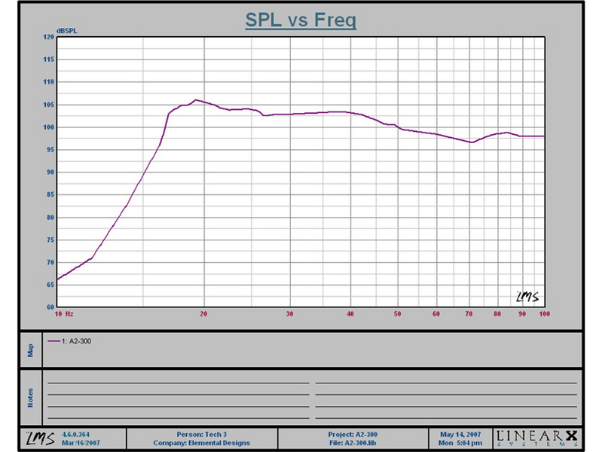Click the purple A2-300 legend line swatch
This screenshot has height=452, width=602.
53,341
